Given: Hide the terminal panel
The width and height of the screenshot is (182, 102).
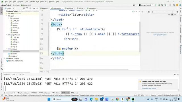Looking at the screenshot, I should (x=178, y=75).
